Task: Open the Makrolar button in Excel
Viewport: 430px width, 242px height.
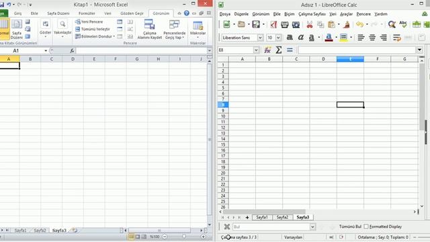Action: pyautogui.click(x=198, y=29)
